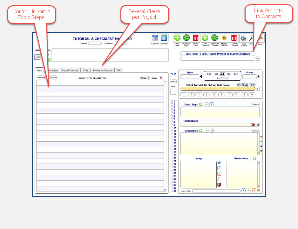Switch to the Found Tutorials tab
Viewport: 298px width, 229px height.
click(x=70, y=71)
